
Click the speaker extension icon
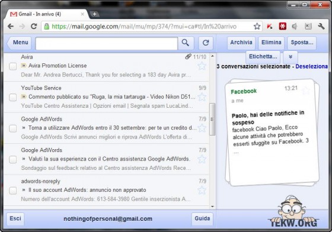point(295,27)
